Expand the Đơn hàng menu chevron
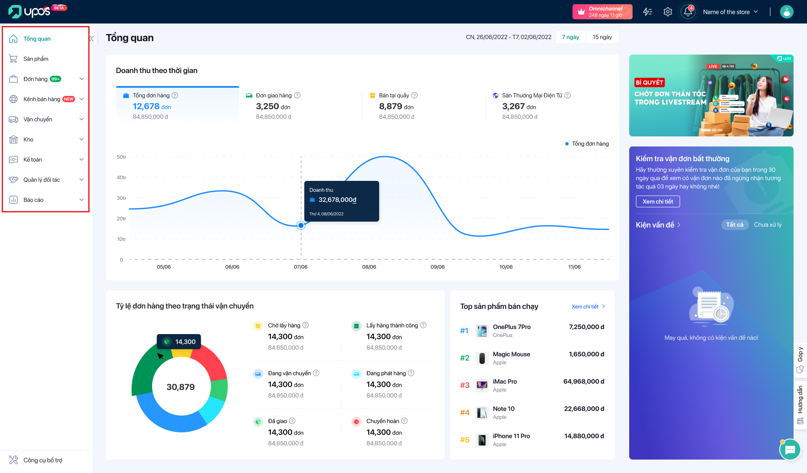 82,79
